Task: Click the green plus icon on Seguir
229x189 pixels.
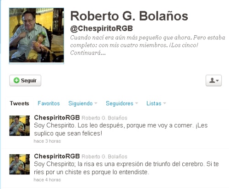Action: coord(16,81)
